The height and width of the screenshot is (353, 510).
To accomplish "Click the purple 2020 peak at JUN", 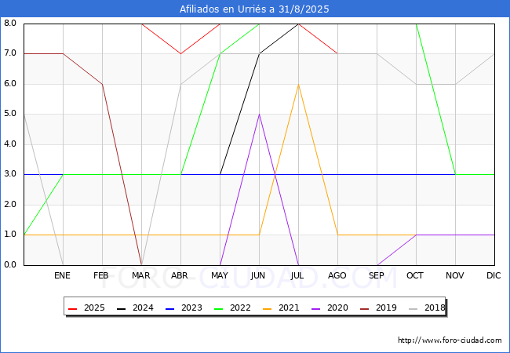I will point(259,114).
